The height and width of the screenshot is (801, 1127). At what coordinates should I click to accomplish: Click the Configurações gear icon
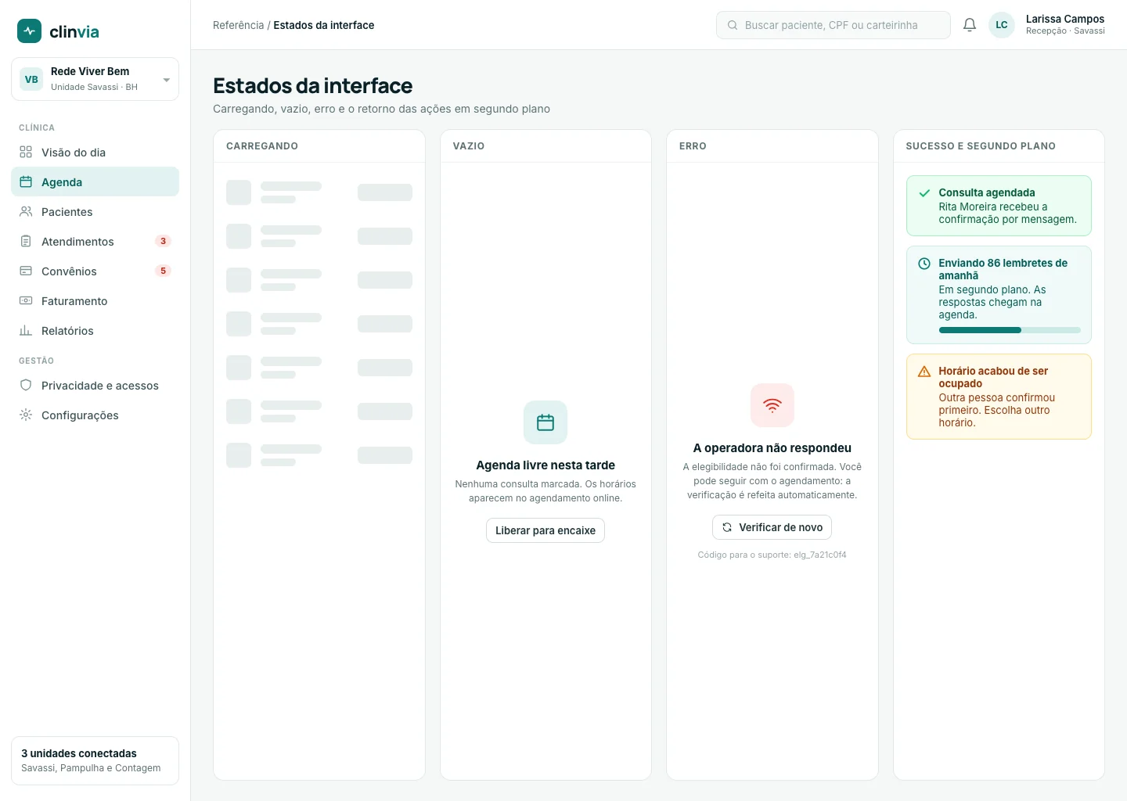(x=26, y=415)
